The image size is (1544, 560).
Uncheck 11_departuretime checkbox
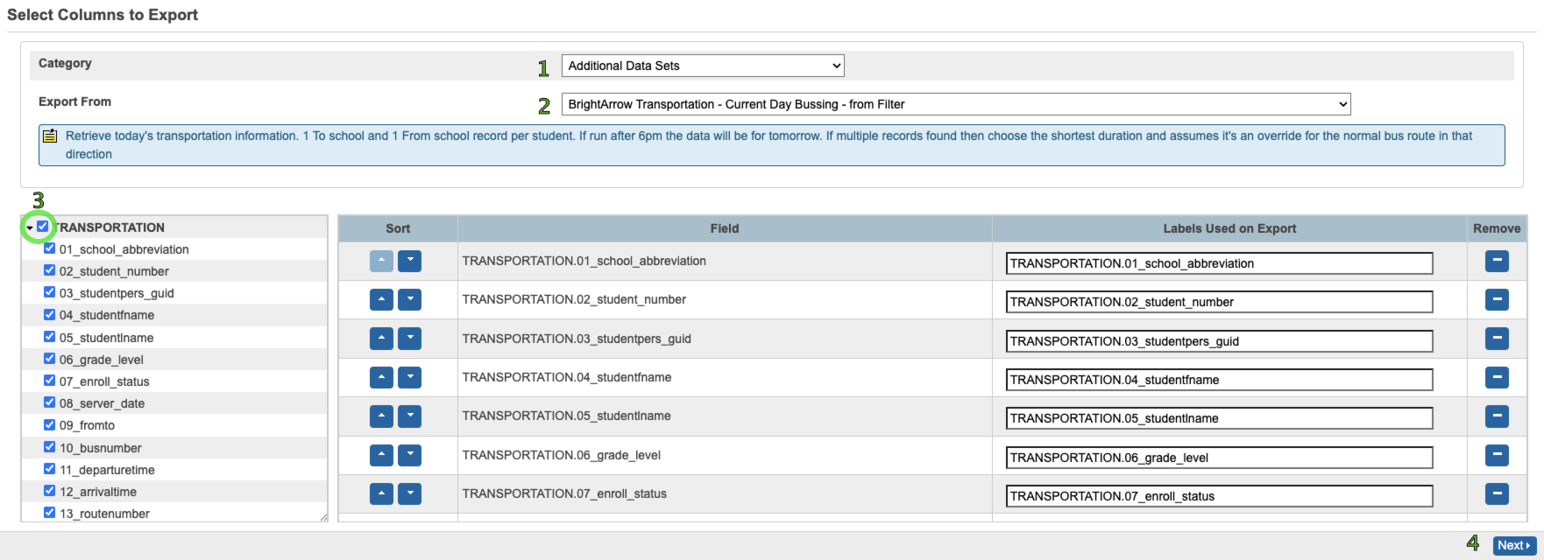click(50, 469)
